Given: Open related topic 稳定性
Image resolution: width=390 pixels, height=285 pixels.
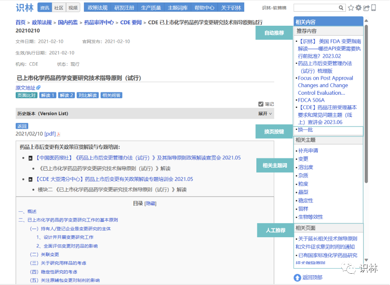Looking at the screenshot, I should tap(306, 201).
